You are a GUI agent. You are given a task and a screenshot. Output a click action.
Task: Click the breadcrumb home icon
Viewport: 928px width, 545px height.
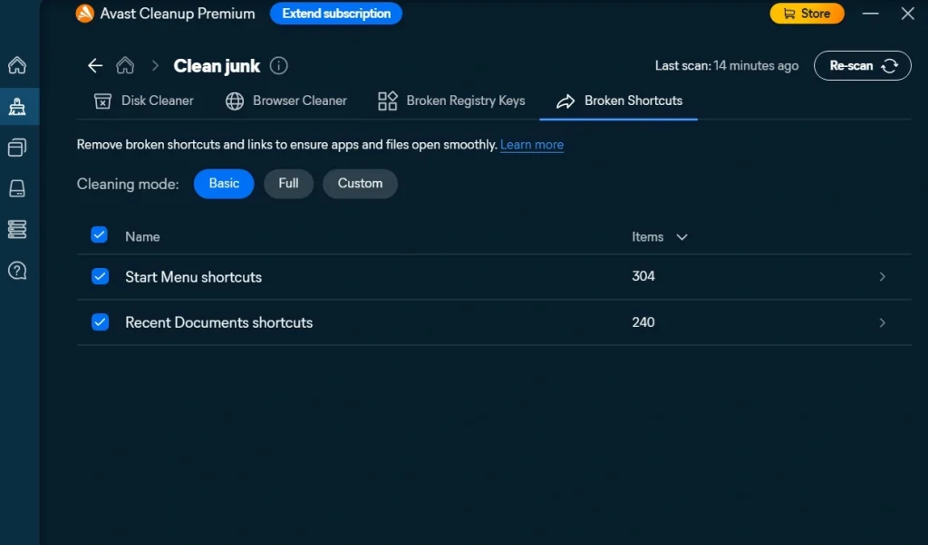[125, 65]
